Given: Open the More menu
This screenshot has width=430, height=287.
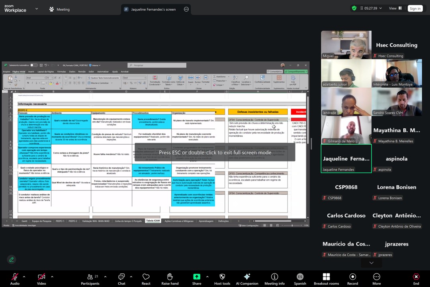Looking at the screenshot, I should pyautogui.click(x=376, y=277).
